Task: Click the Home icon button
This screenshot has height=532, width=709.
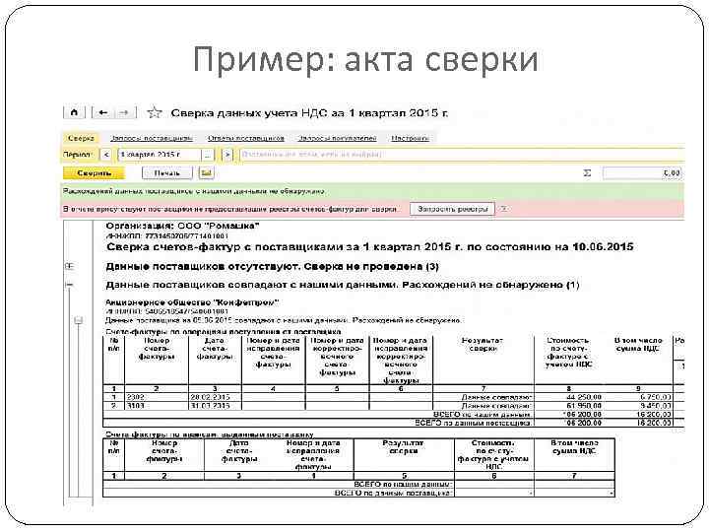Action: 74,112
